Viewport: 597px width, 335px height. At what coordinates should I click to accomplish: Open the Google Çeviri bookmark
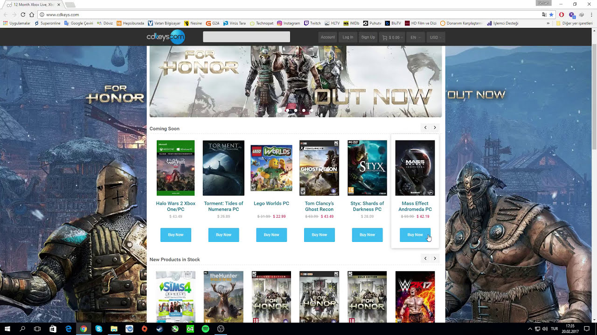click(78, 23)
